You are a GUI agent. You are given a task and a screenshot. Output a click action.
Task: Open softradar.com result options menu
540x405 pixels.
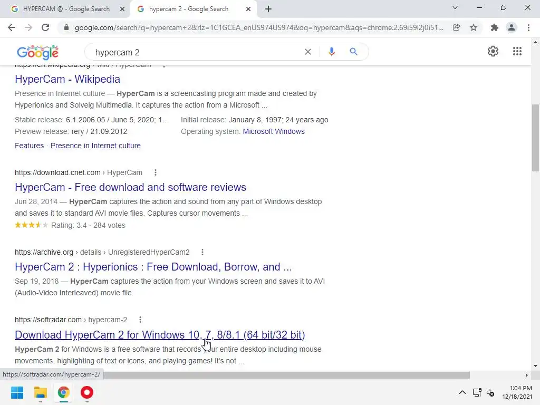point(140,320)
